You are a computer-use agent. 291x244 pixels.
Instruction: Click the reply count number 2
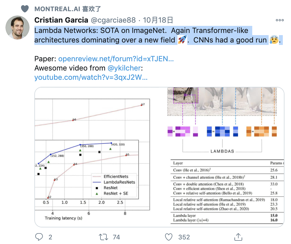50,237
